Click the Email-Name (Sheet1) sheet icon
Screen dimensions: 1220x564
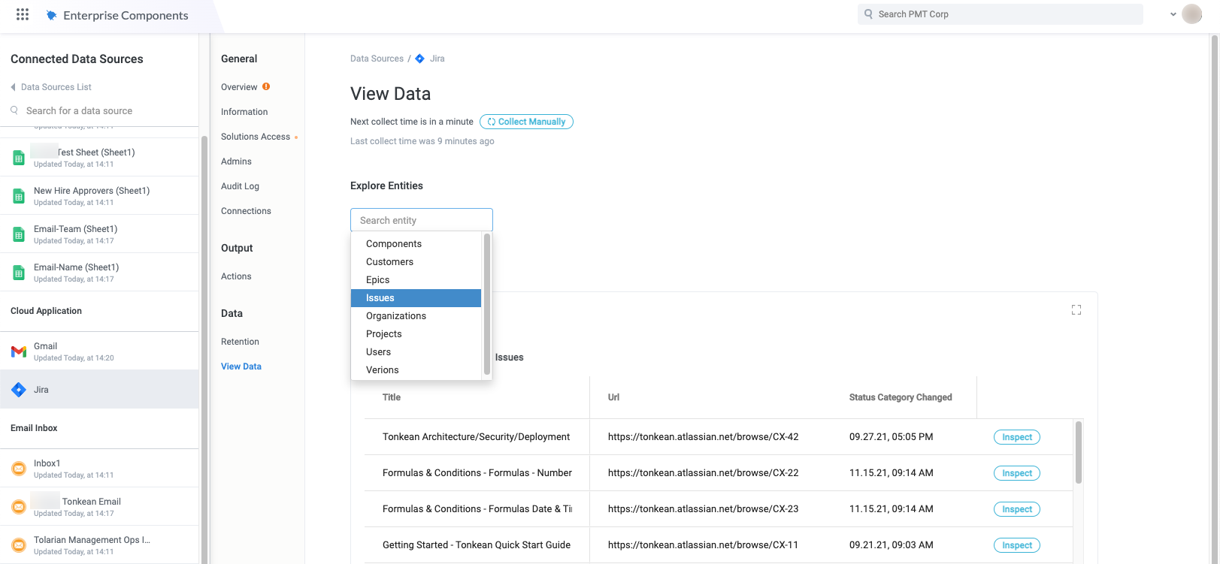coord(19,273)
